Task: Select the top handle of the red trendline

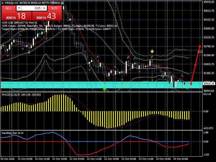Action: tap(200, 46)
